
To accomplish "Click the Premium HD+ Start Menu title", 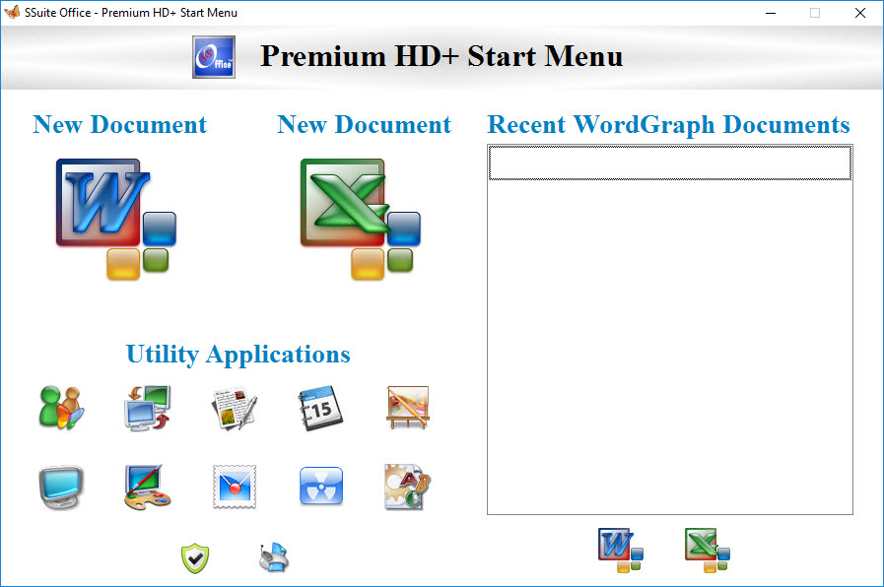I will coord(442,56).
